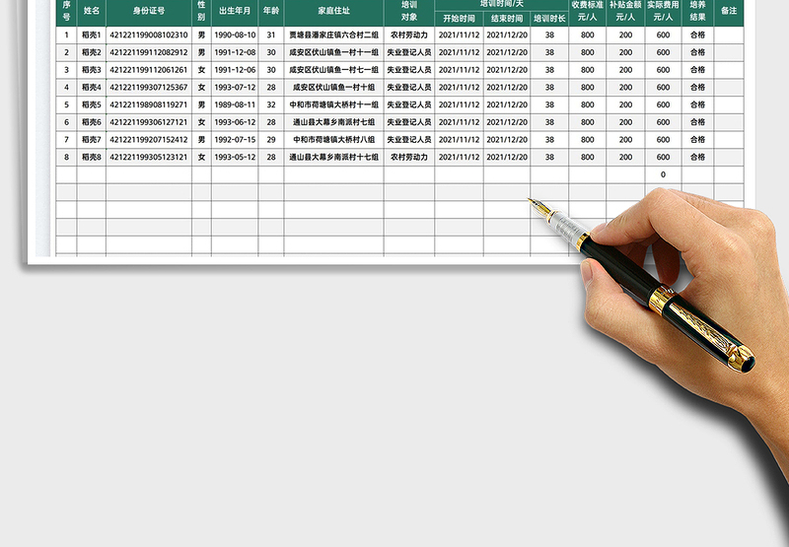Image resolution: width=789 pixels, height=547 pixels.
Task: Select the 姓名 column header
Action: [92, 11]
